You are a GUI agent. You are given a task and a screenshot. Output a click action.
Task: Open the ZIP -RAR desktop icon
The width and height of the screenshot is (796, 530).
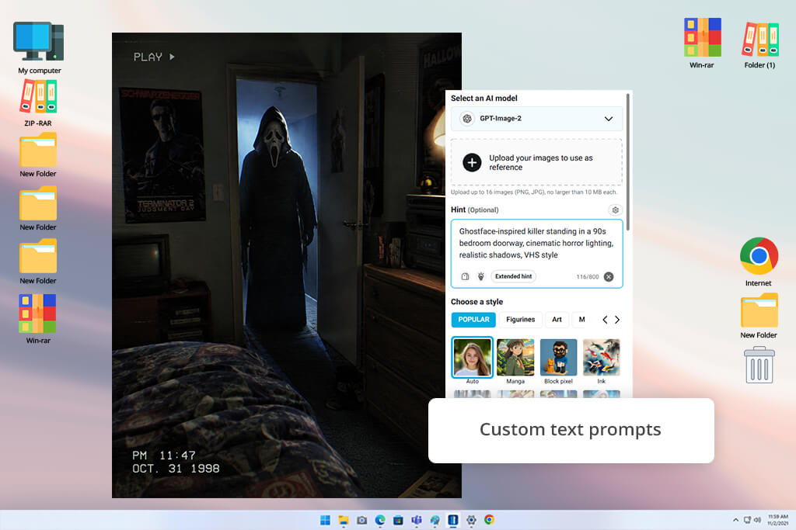[38, 103]
